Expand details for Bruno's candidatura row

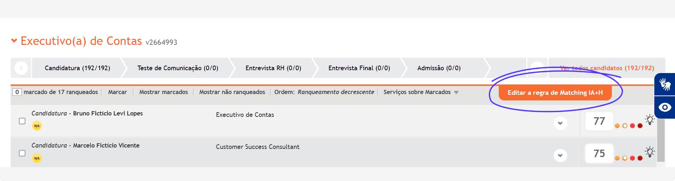[x=560, y=123]
